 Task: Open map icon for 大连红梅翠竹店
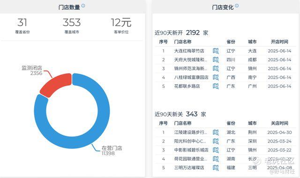pos(216,51)
